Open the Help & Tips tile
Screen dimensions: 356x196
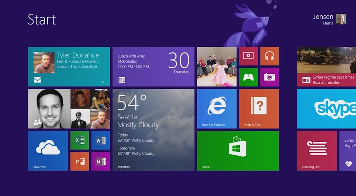click(x=259, y=109)
